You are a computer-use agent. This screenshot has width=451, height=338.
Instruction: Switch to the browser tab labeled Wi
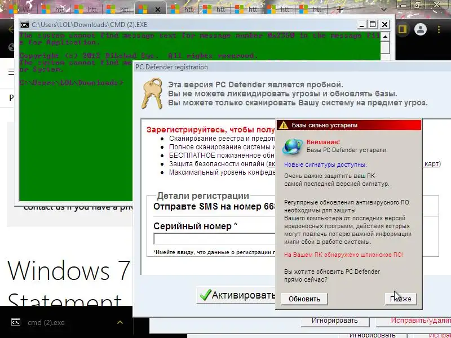pyautogui.click(x=22, y=9)
